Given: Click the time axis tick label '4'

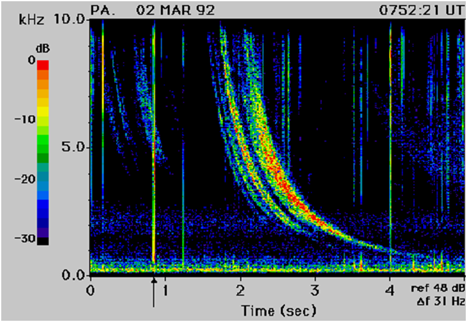Looking at the screenshot, I should click(x=390, y=290).
